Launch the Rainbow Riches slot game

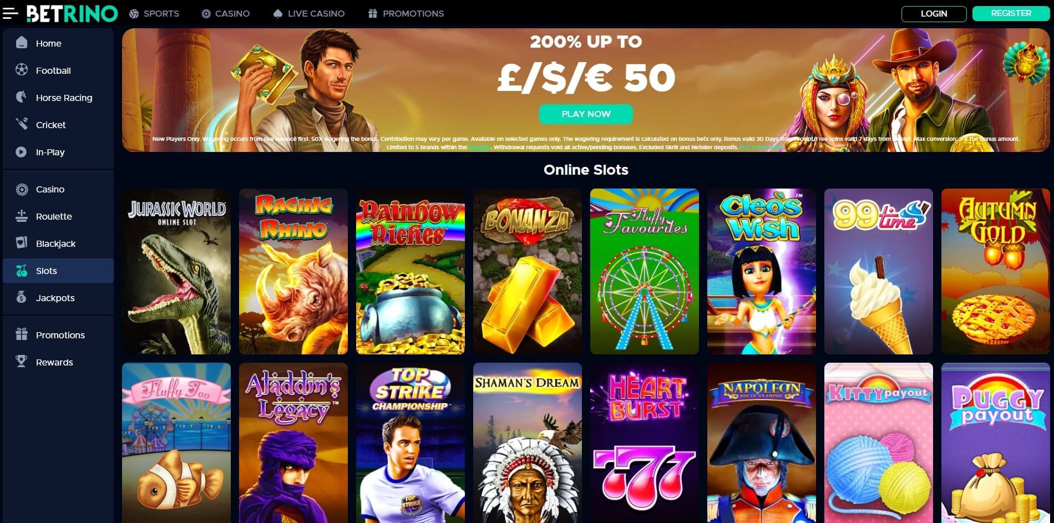411,271
